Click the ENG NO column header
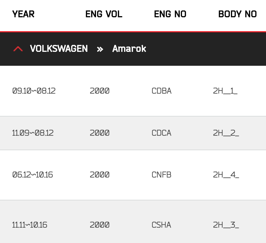Image resolution: width=266 pixels, height=243 pixels. click(x=170, y=14)
